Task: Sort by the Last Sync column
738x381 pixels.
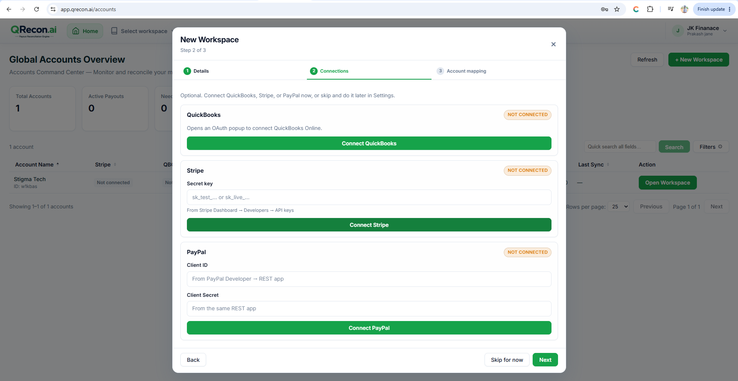Action: (x=593, y=165)
